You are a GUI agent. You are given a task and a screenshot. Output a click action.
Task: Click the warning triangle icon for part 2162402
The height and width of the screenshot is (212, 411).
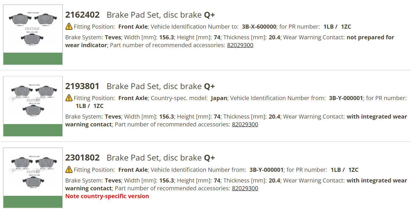[69, 27]
